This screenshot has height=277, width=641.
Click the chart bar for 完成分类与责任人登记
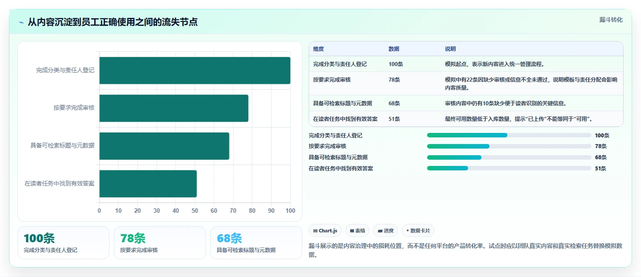click(195, 70)
